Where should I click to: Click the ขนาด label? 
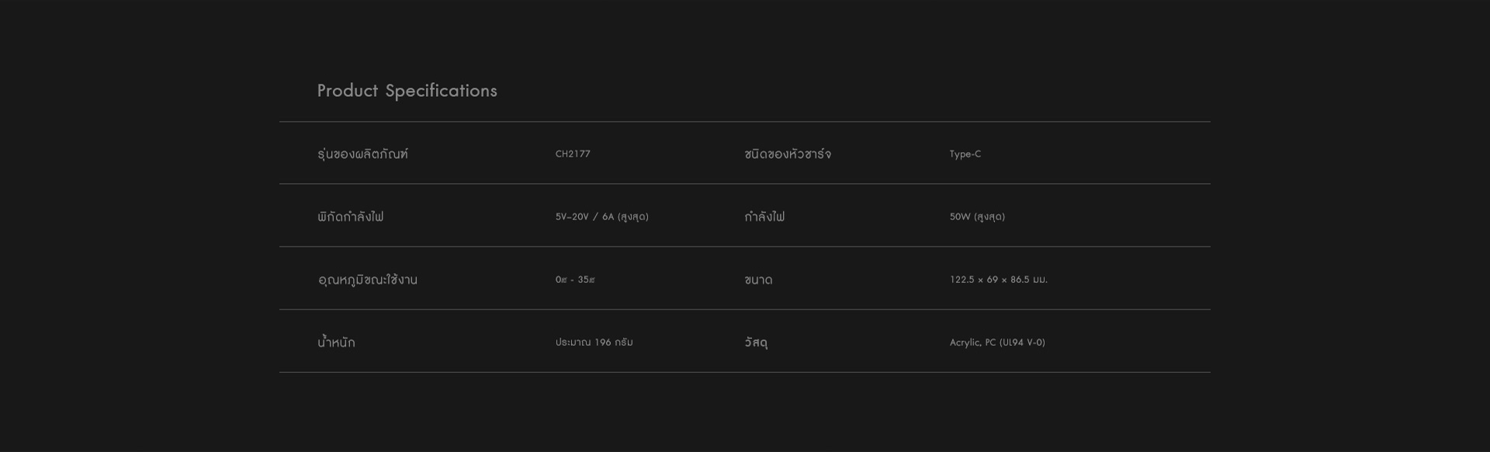(757, 280)
